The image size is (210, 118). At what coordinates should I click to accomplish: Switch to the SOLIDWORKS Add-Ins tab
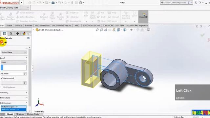click(62, 26)
